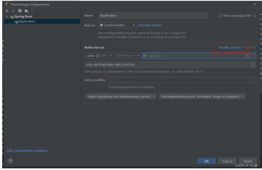Open the Run on Local machine dropdown

point(117,25)
